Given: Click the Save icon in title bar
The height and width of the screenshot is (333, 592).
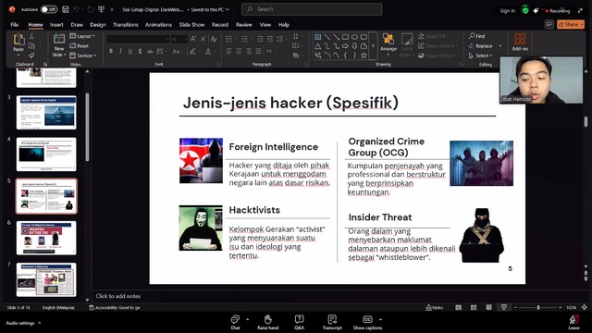Looking at the screenshot, I should tap(66, 9).
